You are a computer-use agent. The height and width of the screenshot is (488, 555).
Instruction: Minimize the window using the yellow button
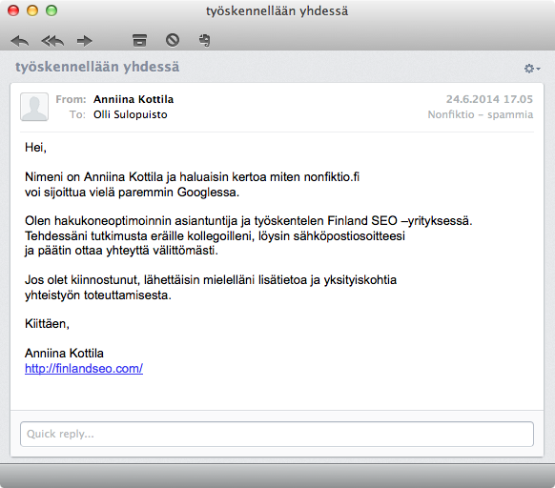[32, 10]
